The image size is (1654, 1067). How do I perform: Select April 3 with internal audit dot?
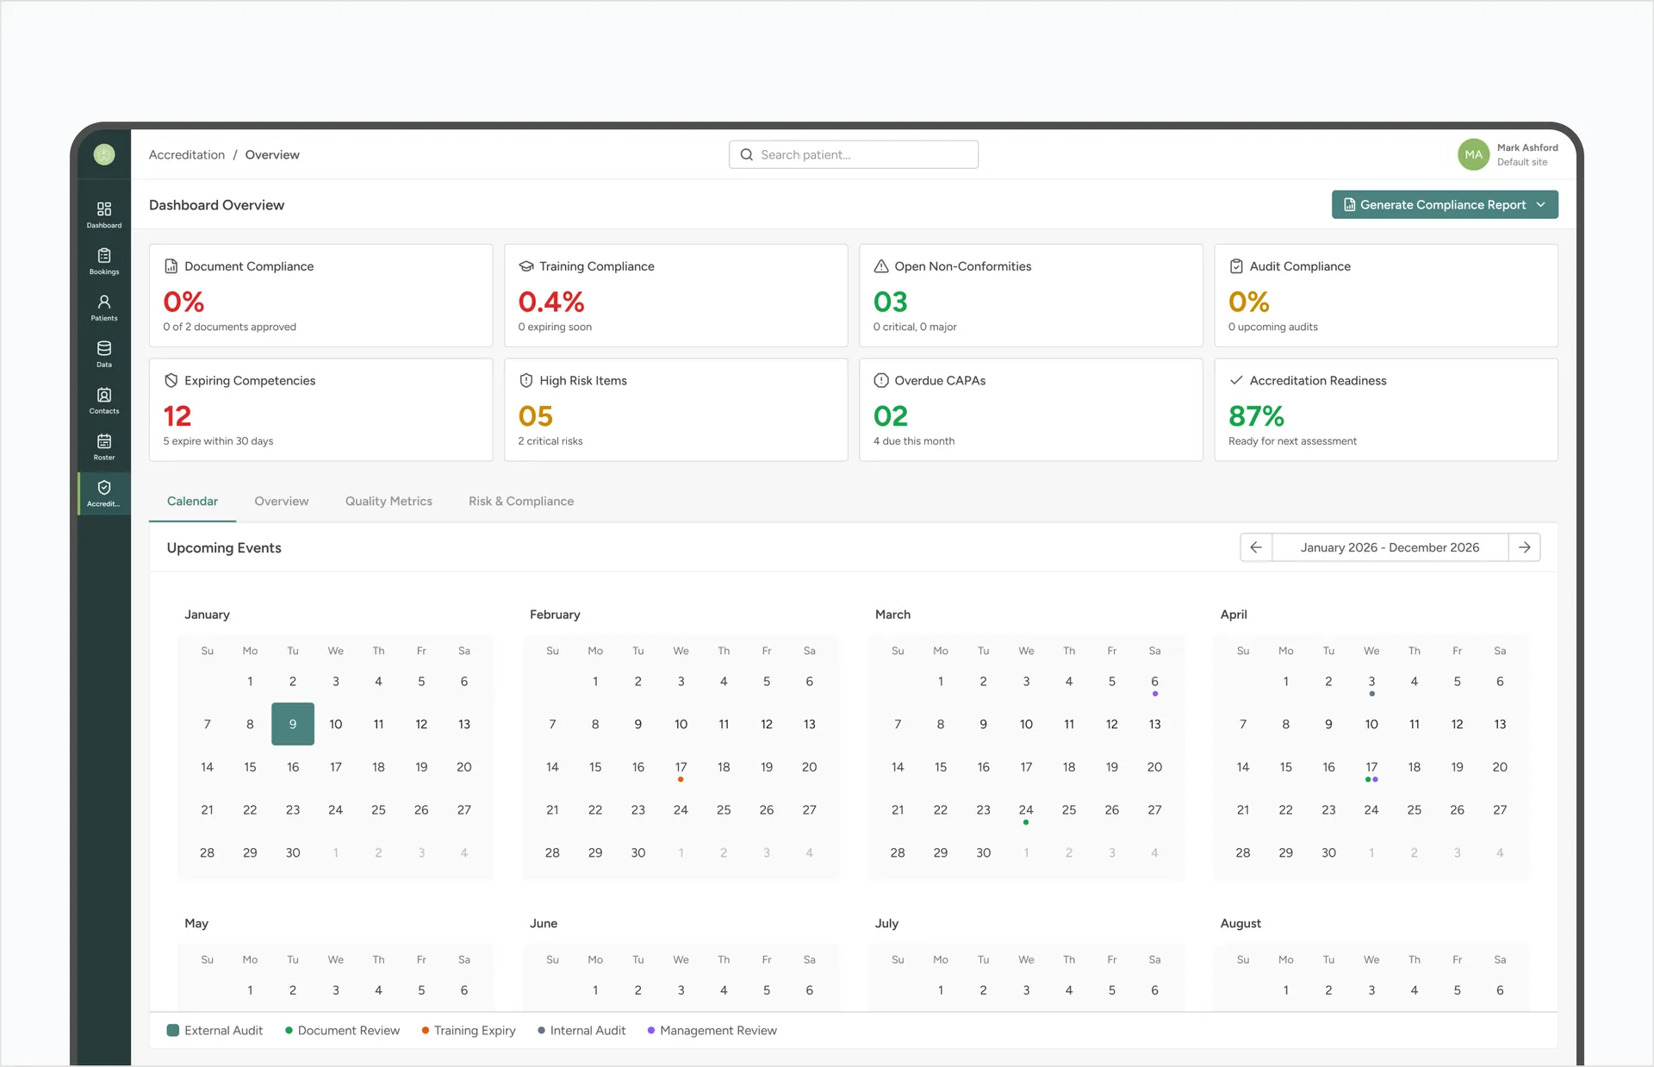(1371, 682)
